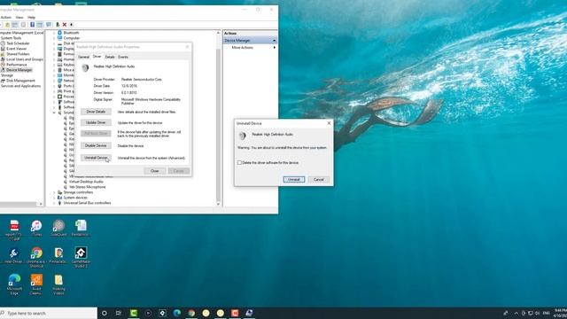Select Performance in the console tree

16,65
